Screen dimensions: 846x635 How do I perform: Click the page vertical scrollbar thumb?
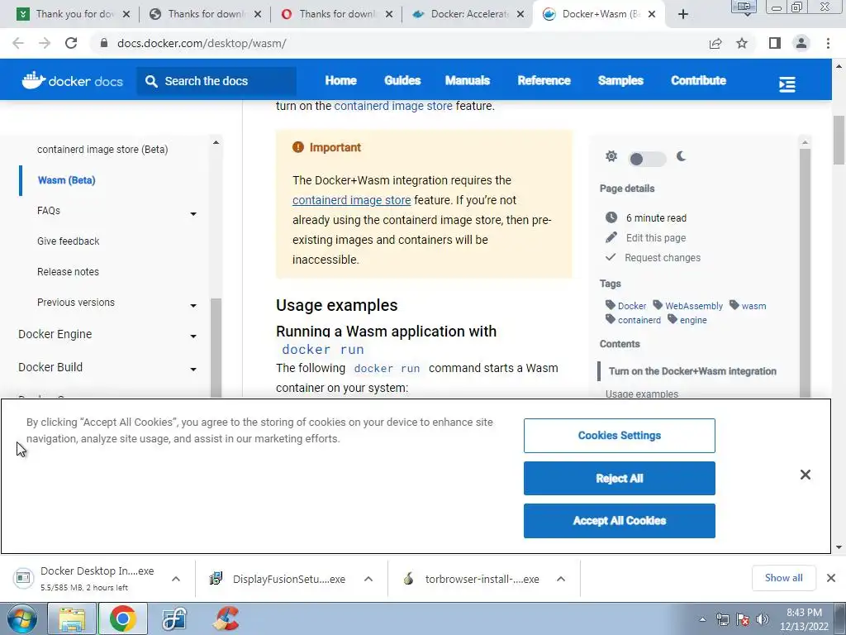point(839,140)
